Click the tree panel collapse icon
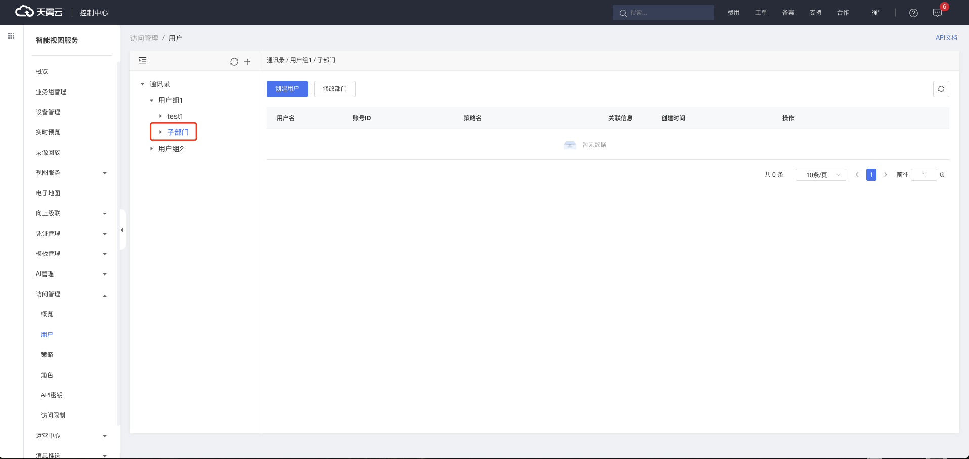969x459 pixels. (x=143, y=61)
